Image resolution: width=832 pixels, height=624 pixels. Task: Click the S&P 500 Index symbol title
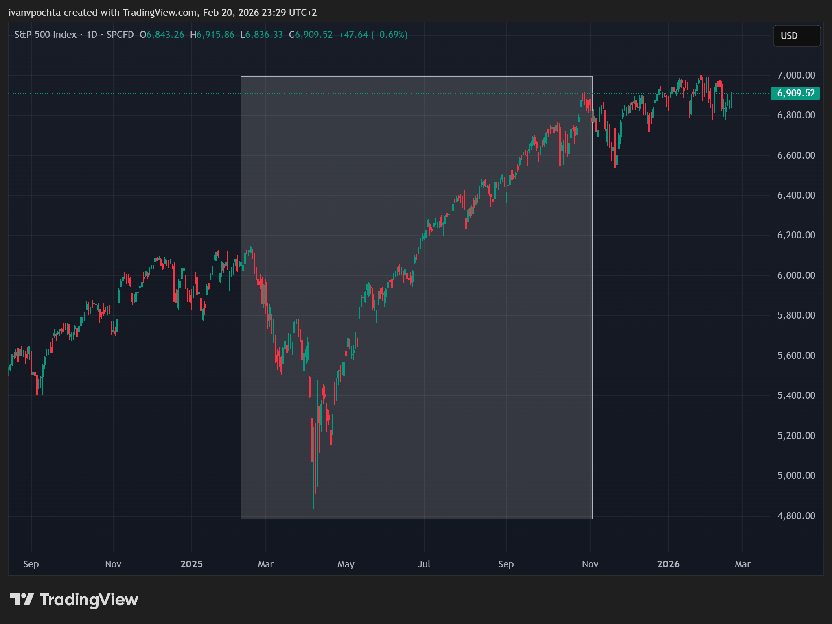(x=45, y=35)
